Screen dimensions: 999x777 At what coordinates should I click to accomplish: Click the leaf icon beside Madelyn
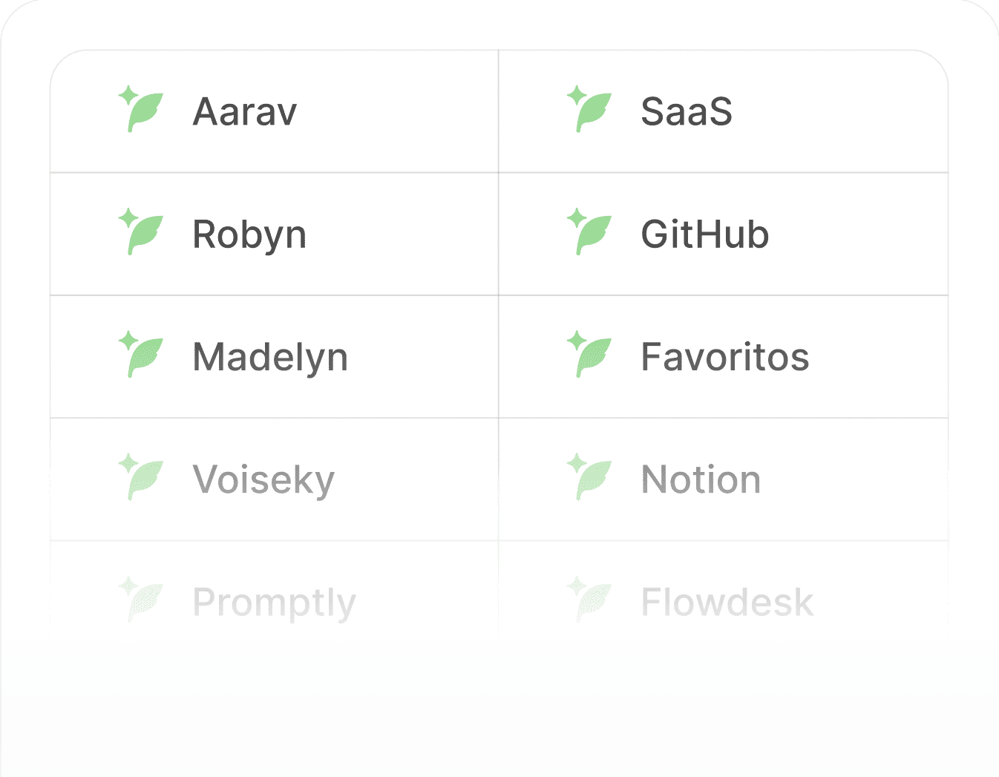click(141, 354)
